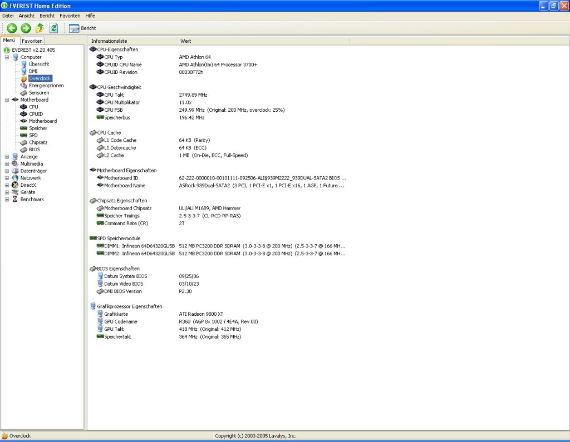Click the Informationsliste column header

(131, 41)
